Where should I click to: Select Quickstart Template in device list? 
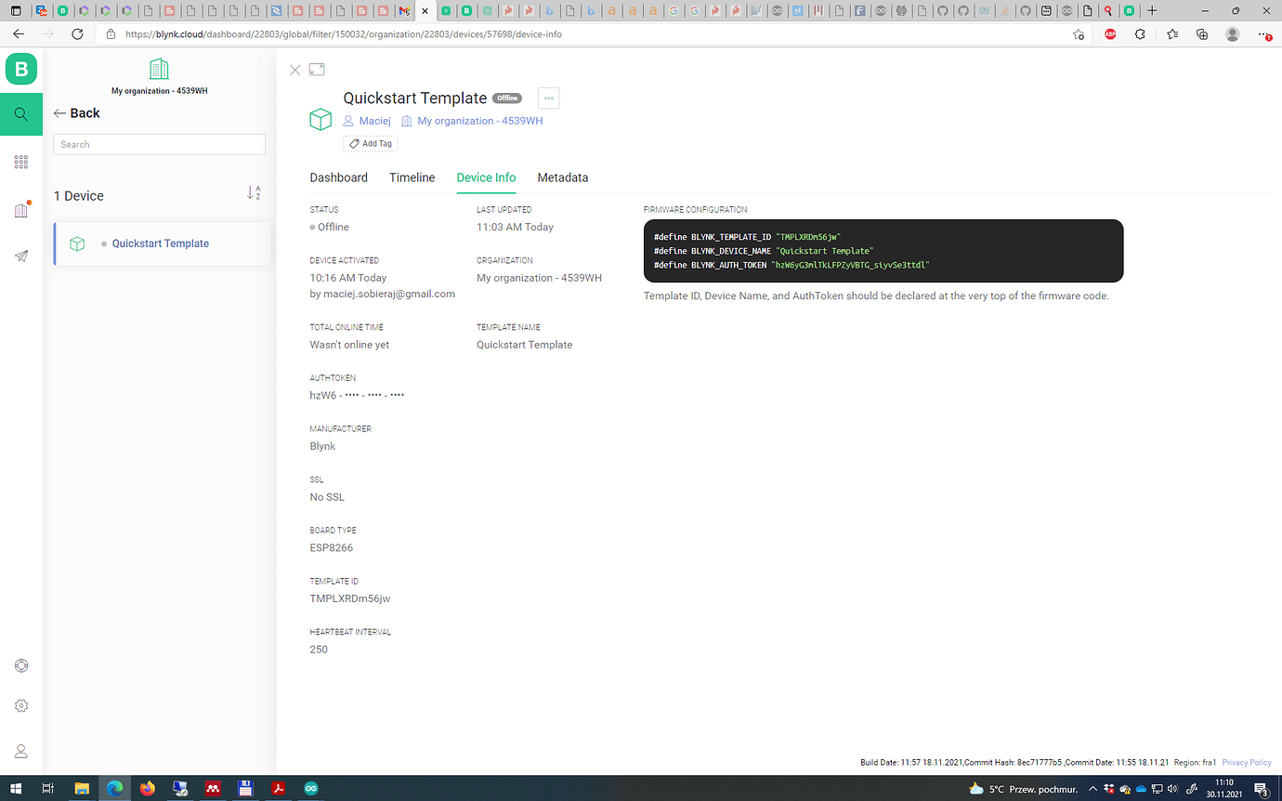pos(160,243)
